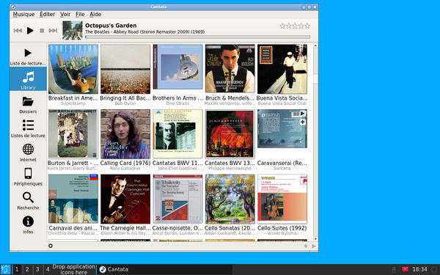
Task: Seek within the track progress bar
Action: coord(197,37)
